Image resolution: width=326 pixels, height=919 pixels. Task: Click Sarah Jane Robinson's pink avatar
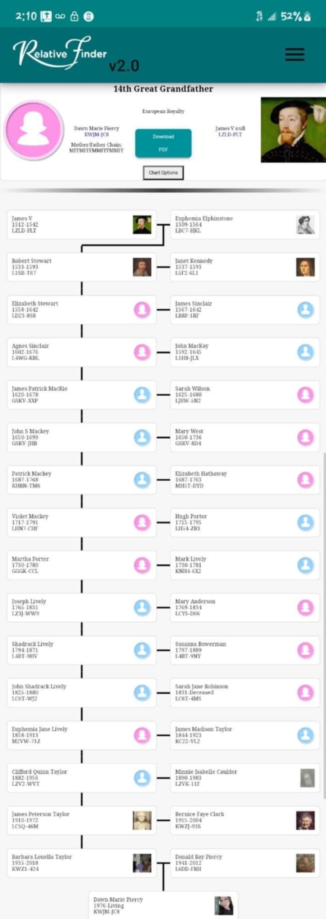click(x=305, y=692)
